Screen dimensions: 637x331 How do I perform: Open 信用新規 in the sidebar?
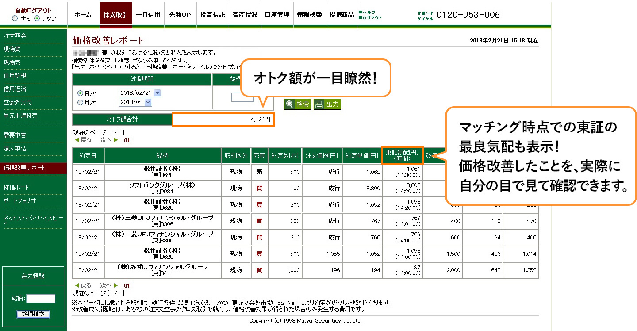(15, 76)
